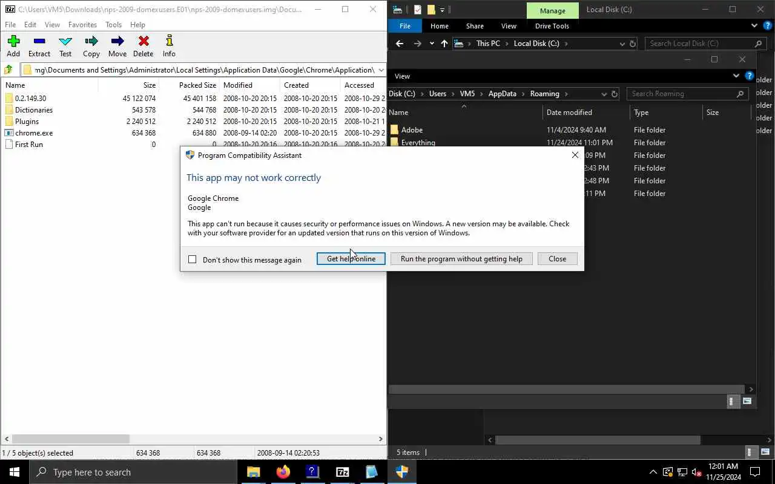This screenshot has width=775, height=484.
Task: Switch Roaming window to large icons view
Action: point(747,401)
